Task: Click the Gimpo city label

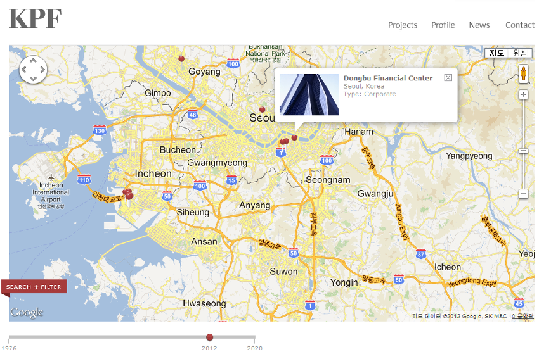Action: 157,93
